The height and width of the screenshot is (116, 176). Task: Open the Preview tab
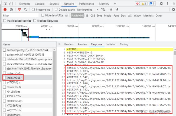point(82,44)
